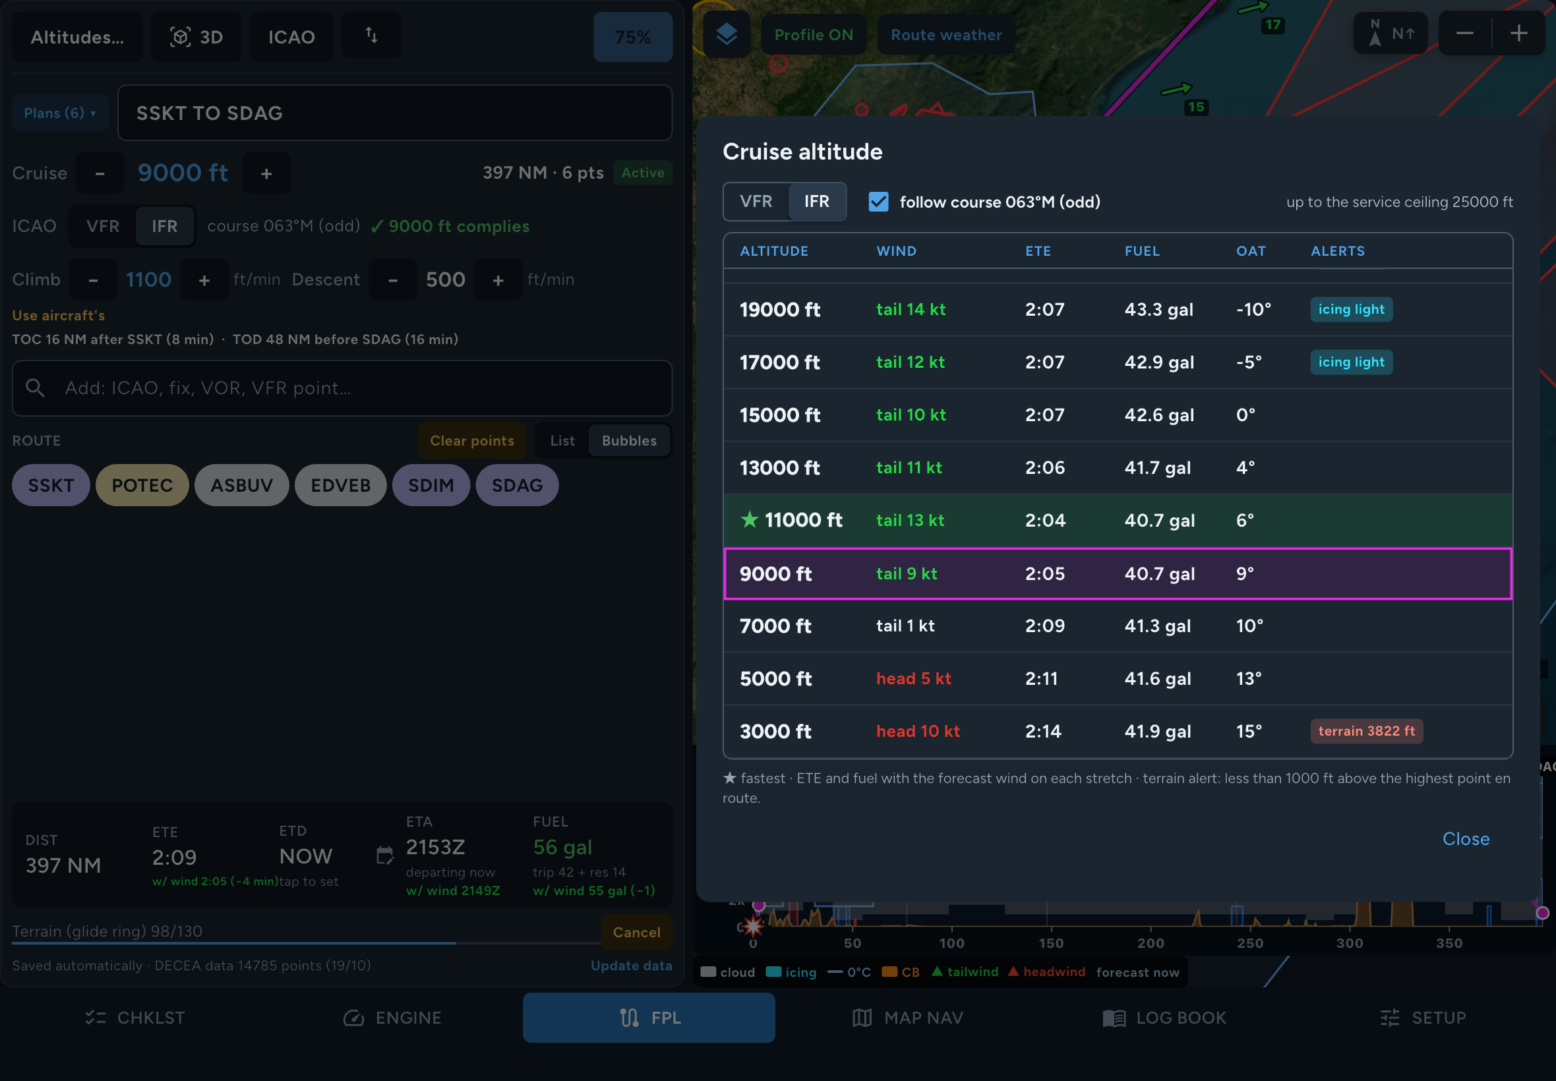Click the swap route direction arrows icon
1556x1081 pixels.
(x=371, y=34)
